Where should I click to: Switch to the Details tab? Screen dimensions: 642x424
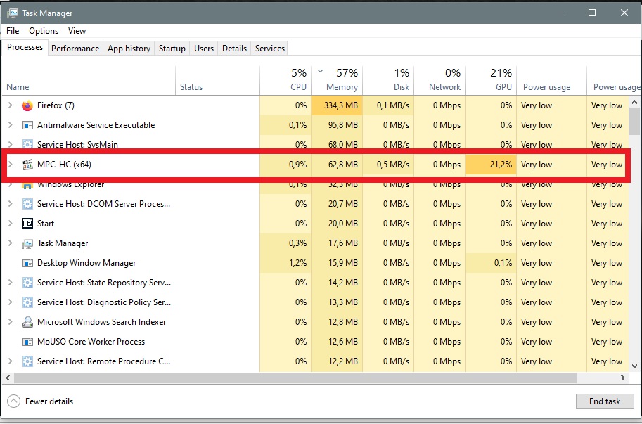pyautogui.click(x=234, y=49)
